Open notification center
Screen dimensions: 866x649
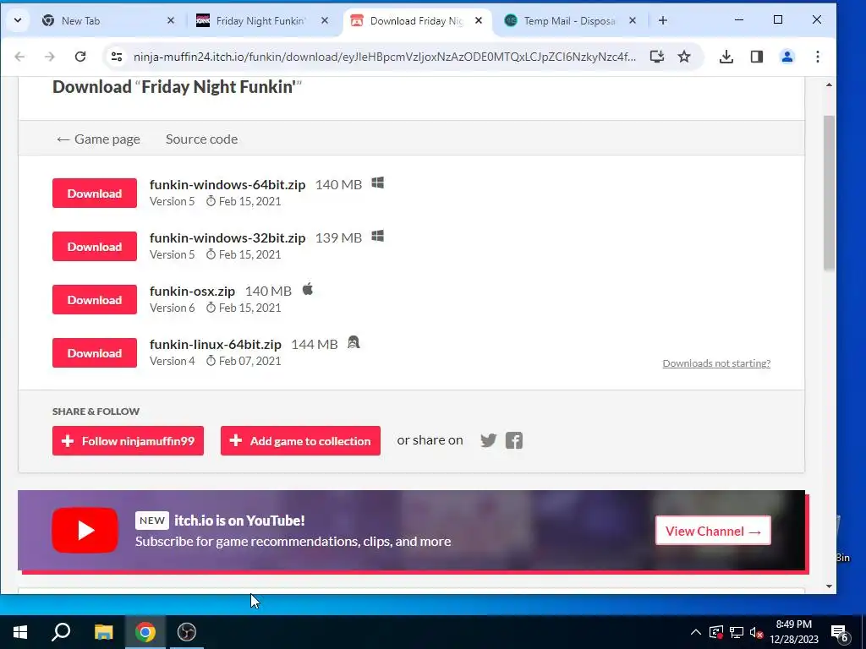(840, 633)
